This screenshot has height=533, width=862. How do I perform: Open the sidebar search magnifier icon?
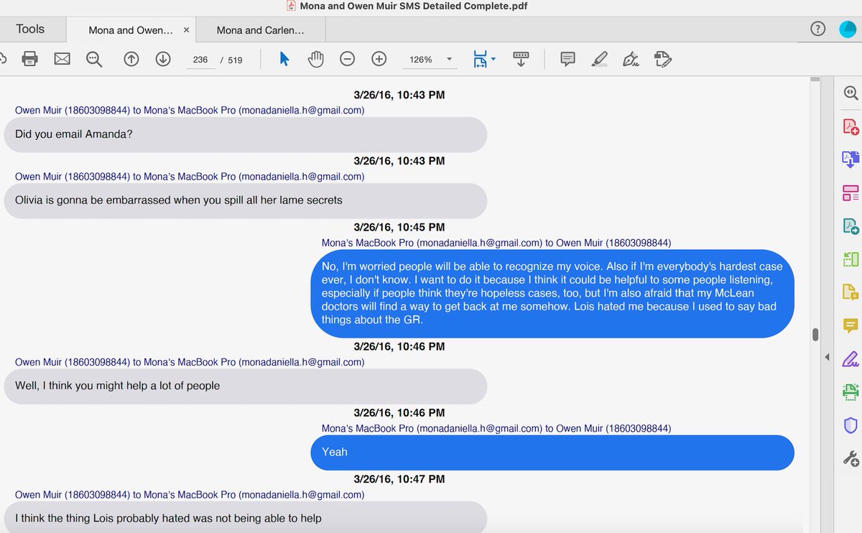point(851,93)
